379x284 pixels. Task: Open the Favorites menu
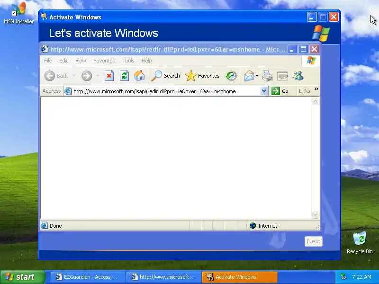tap(104, 61)
